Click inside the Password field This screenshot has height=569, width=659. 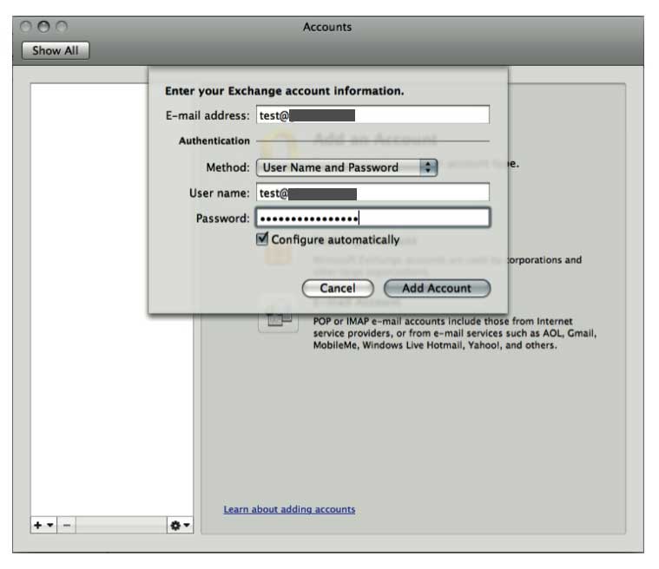tap(372, 219)
